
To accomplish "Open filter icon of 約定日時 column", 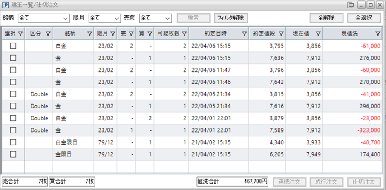I will (x=244, y=34).
